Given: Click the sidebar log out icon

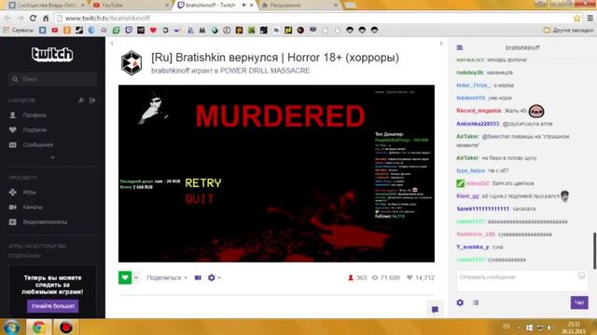Looking at the screenshot, I should click(92, 100).
